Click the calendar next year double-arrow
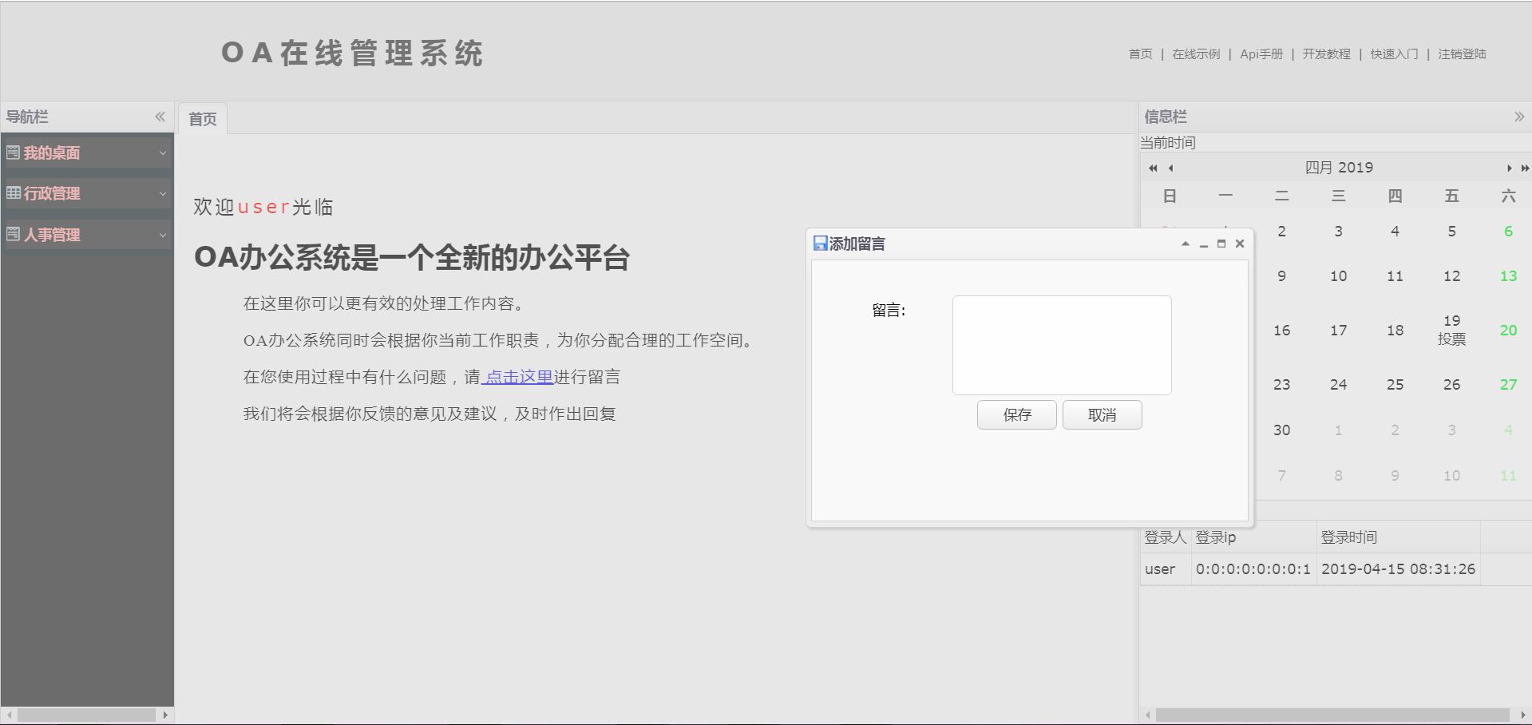1532x725 pixels. (1525, 168)
